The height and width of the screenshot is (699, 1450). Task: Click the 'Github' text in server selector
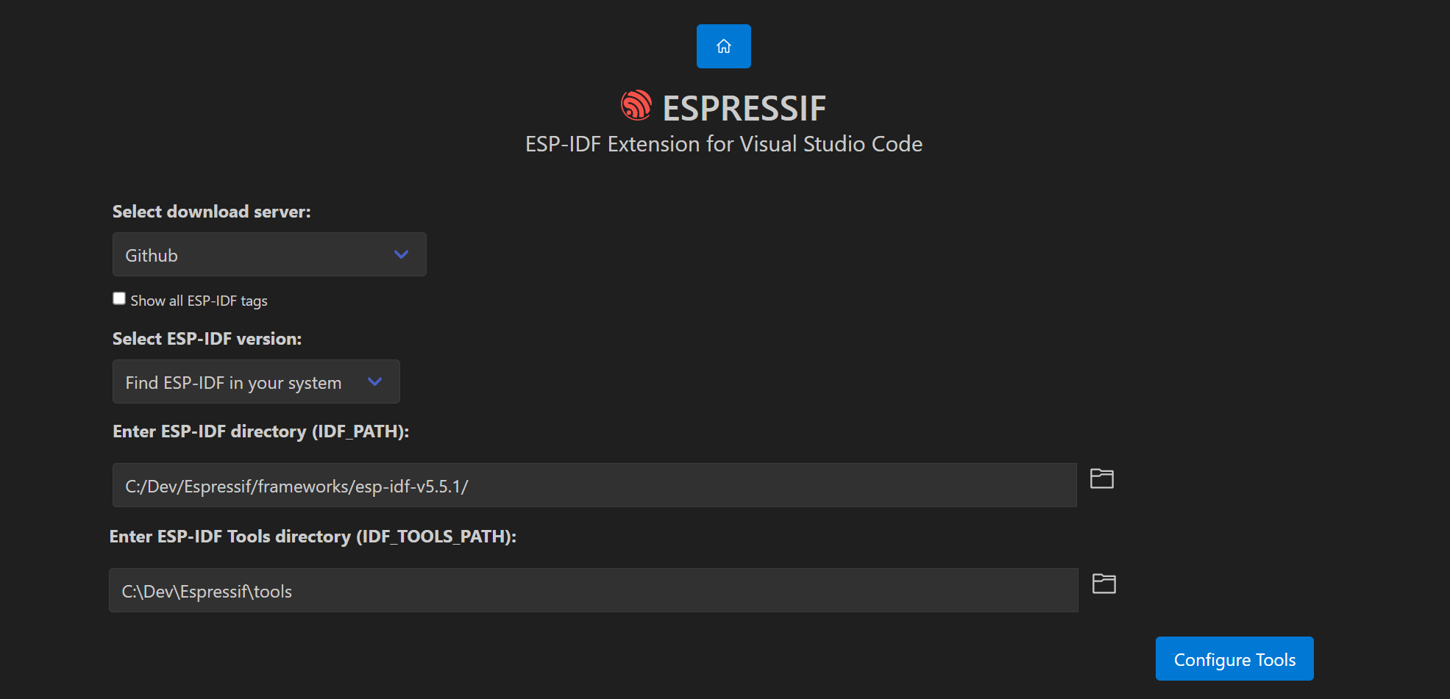152,256
